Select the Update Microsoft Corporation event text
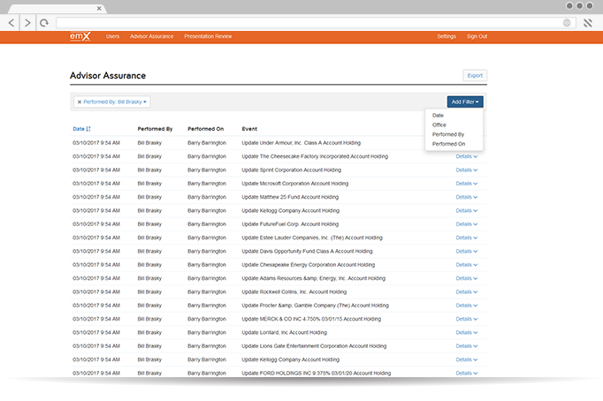603x401 pixels. coord(295,184)
